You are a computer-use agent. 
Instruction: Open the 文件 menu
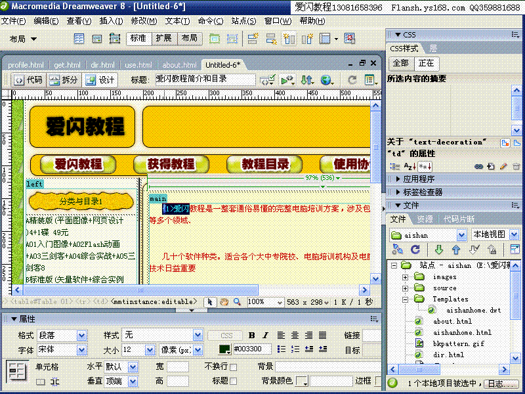[13, 21]
